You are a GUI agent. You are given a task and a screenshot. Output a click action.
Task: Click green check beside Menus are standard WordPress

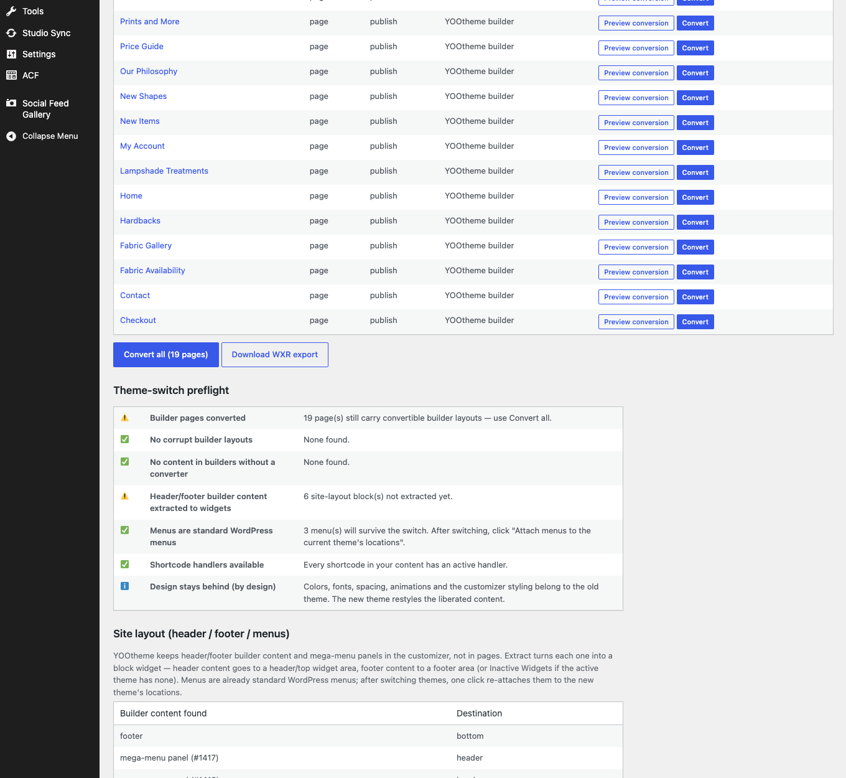pyautogui.click(x=124, y=530)
